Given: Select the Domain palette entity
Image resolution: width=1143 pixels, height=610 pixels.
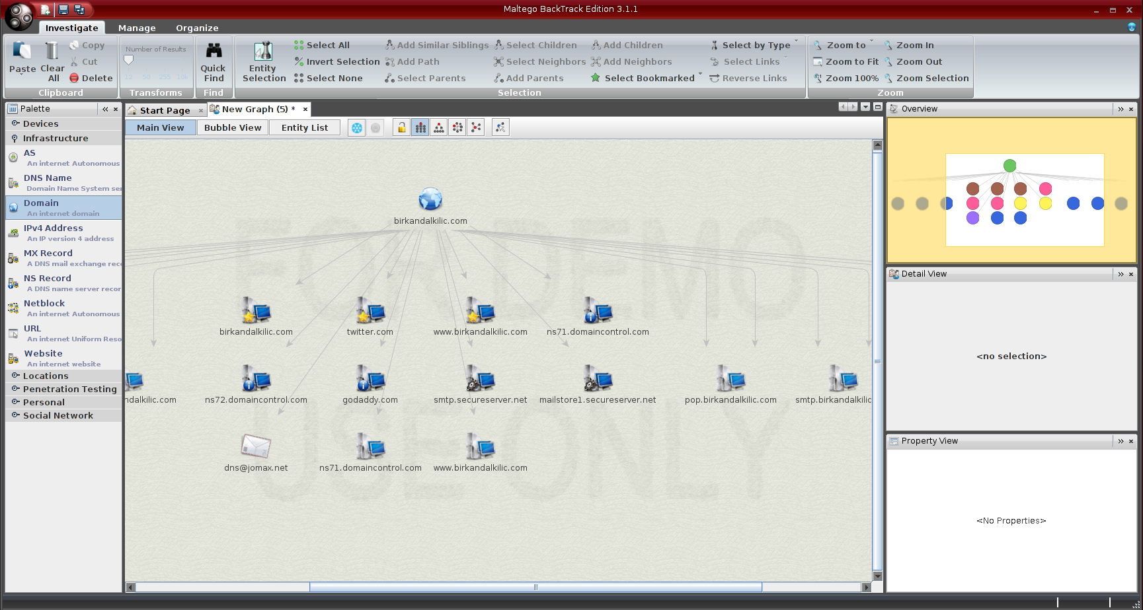Looking at the screenshot, I should point(63,207).
